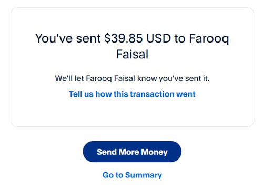Click the Send More Money button
The width and height of the screenshot is (263, 191).
pyautogui.click(x=132, y=152)
